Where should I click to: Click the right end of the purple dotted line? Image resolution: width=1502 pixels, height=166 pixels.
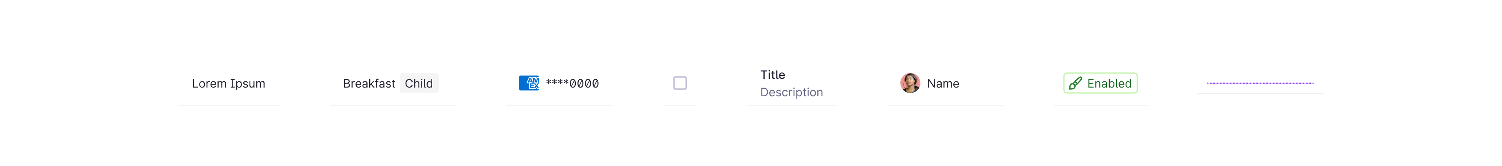point(1313,83)
